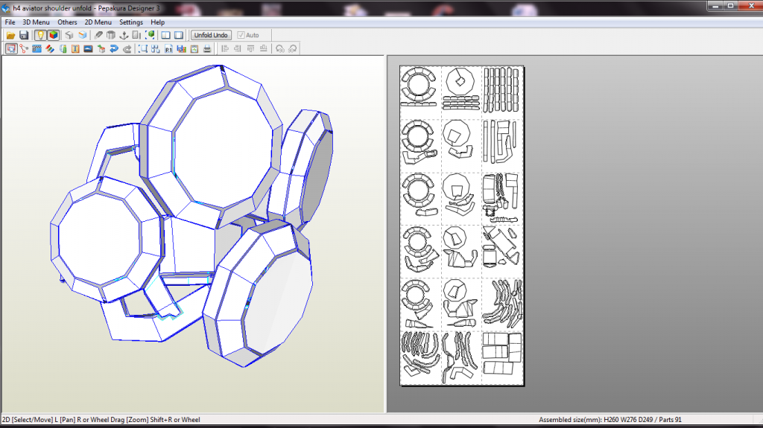Open the Help menu
The image size is (763, 428).
[157, 22]
